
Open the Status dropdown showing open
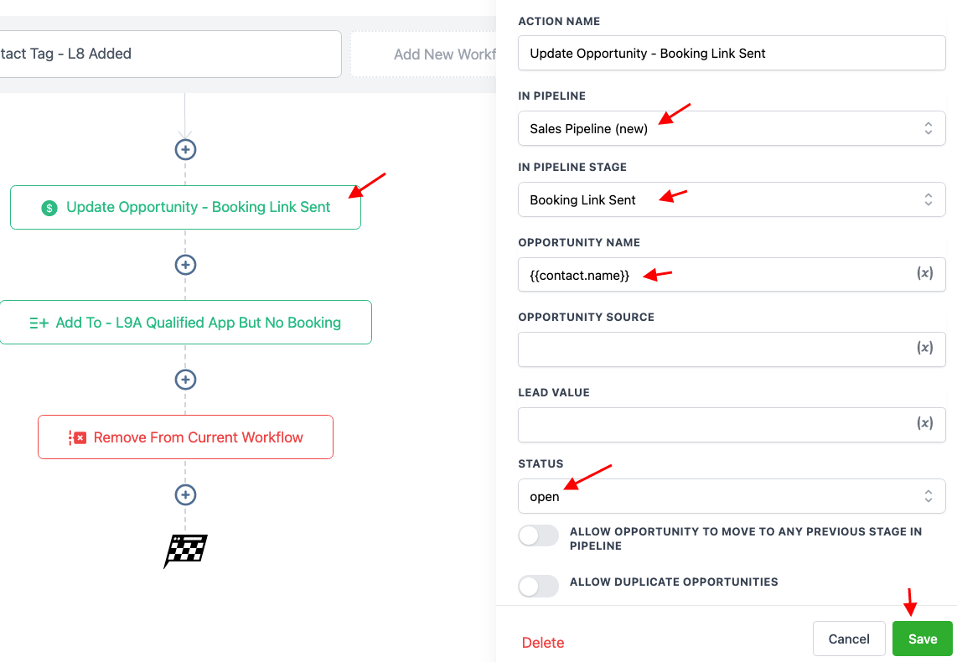coord(732,496)
